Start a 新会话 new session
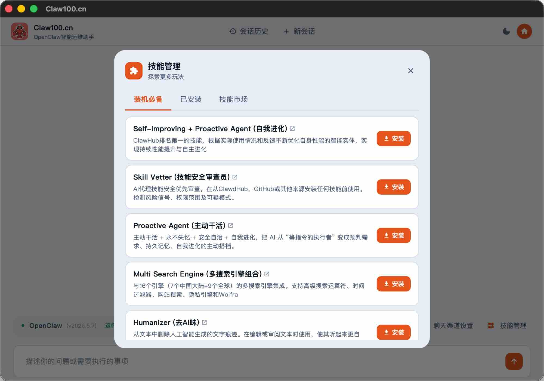Screen dimensions: 544x381 click(x=299, y=31)
